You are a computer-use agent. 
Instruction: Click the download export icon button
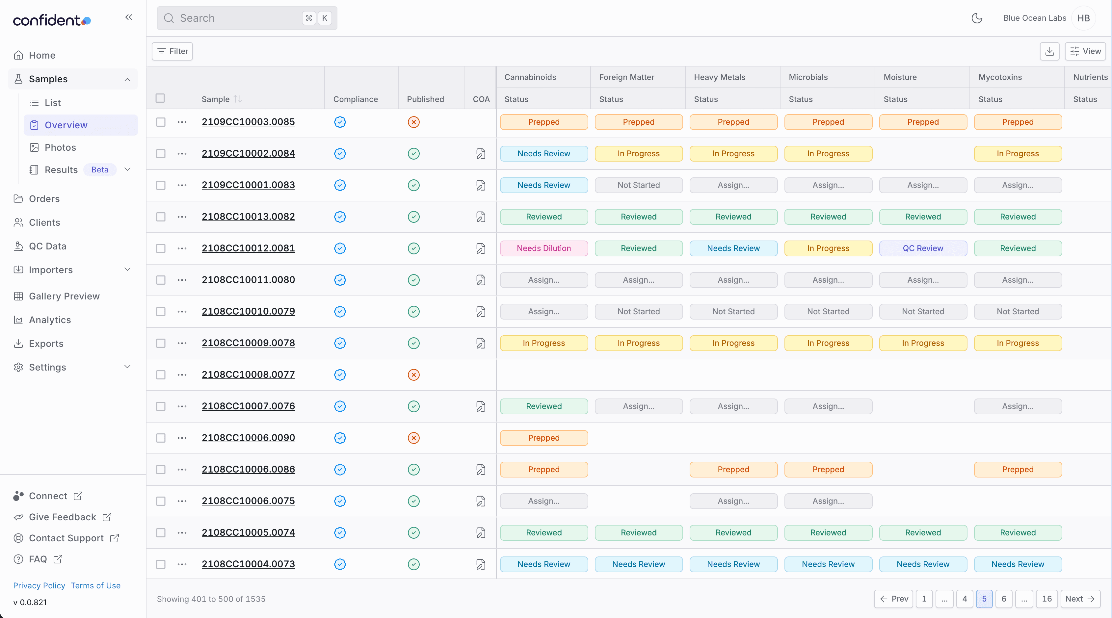1050,51
